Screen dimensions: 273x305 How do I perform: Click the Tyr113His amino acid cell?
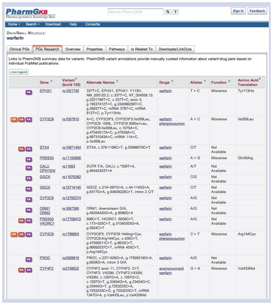[246, 91]
